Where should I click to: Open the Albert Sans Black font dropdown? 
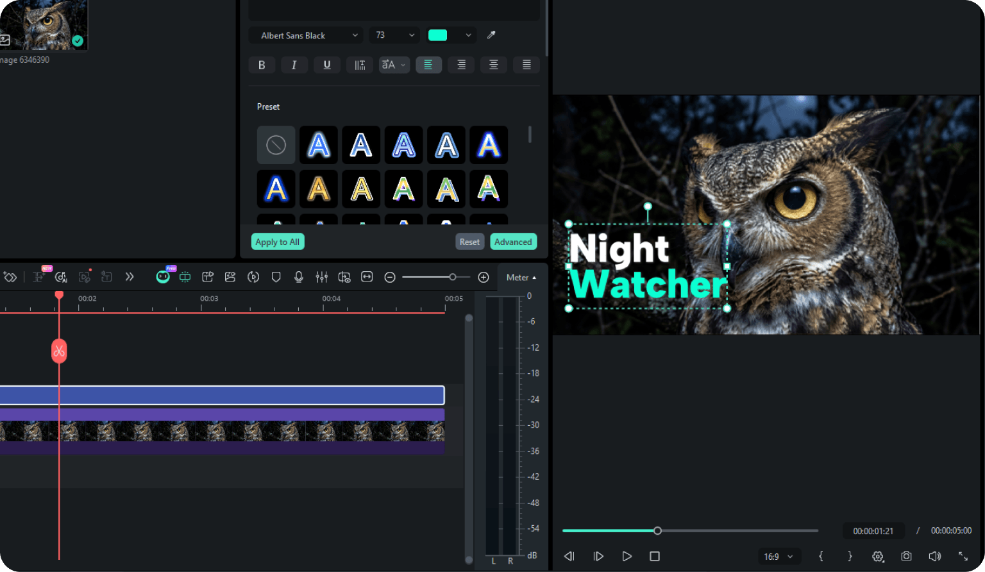306,35
